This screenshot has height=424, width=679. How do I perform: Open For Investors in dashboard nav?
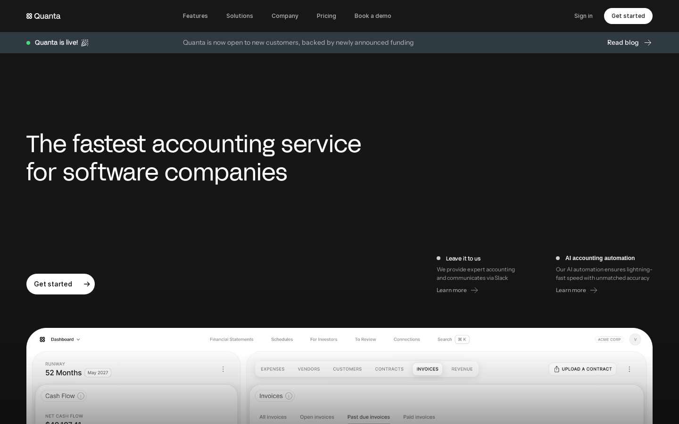pyautogui.click(x=323, y=339)
